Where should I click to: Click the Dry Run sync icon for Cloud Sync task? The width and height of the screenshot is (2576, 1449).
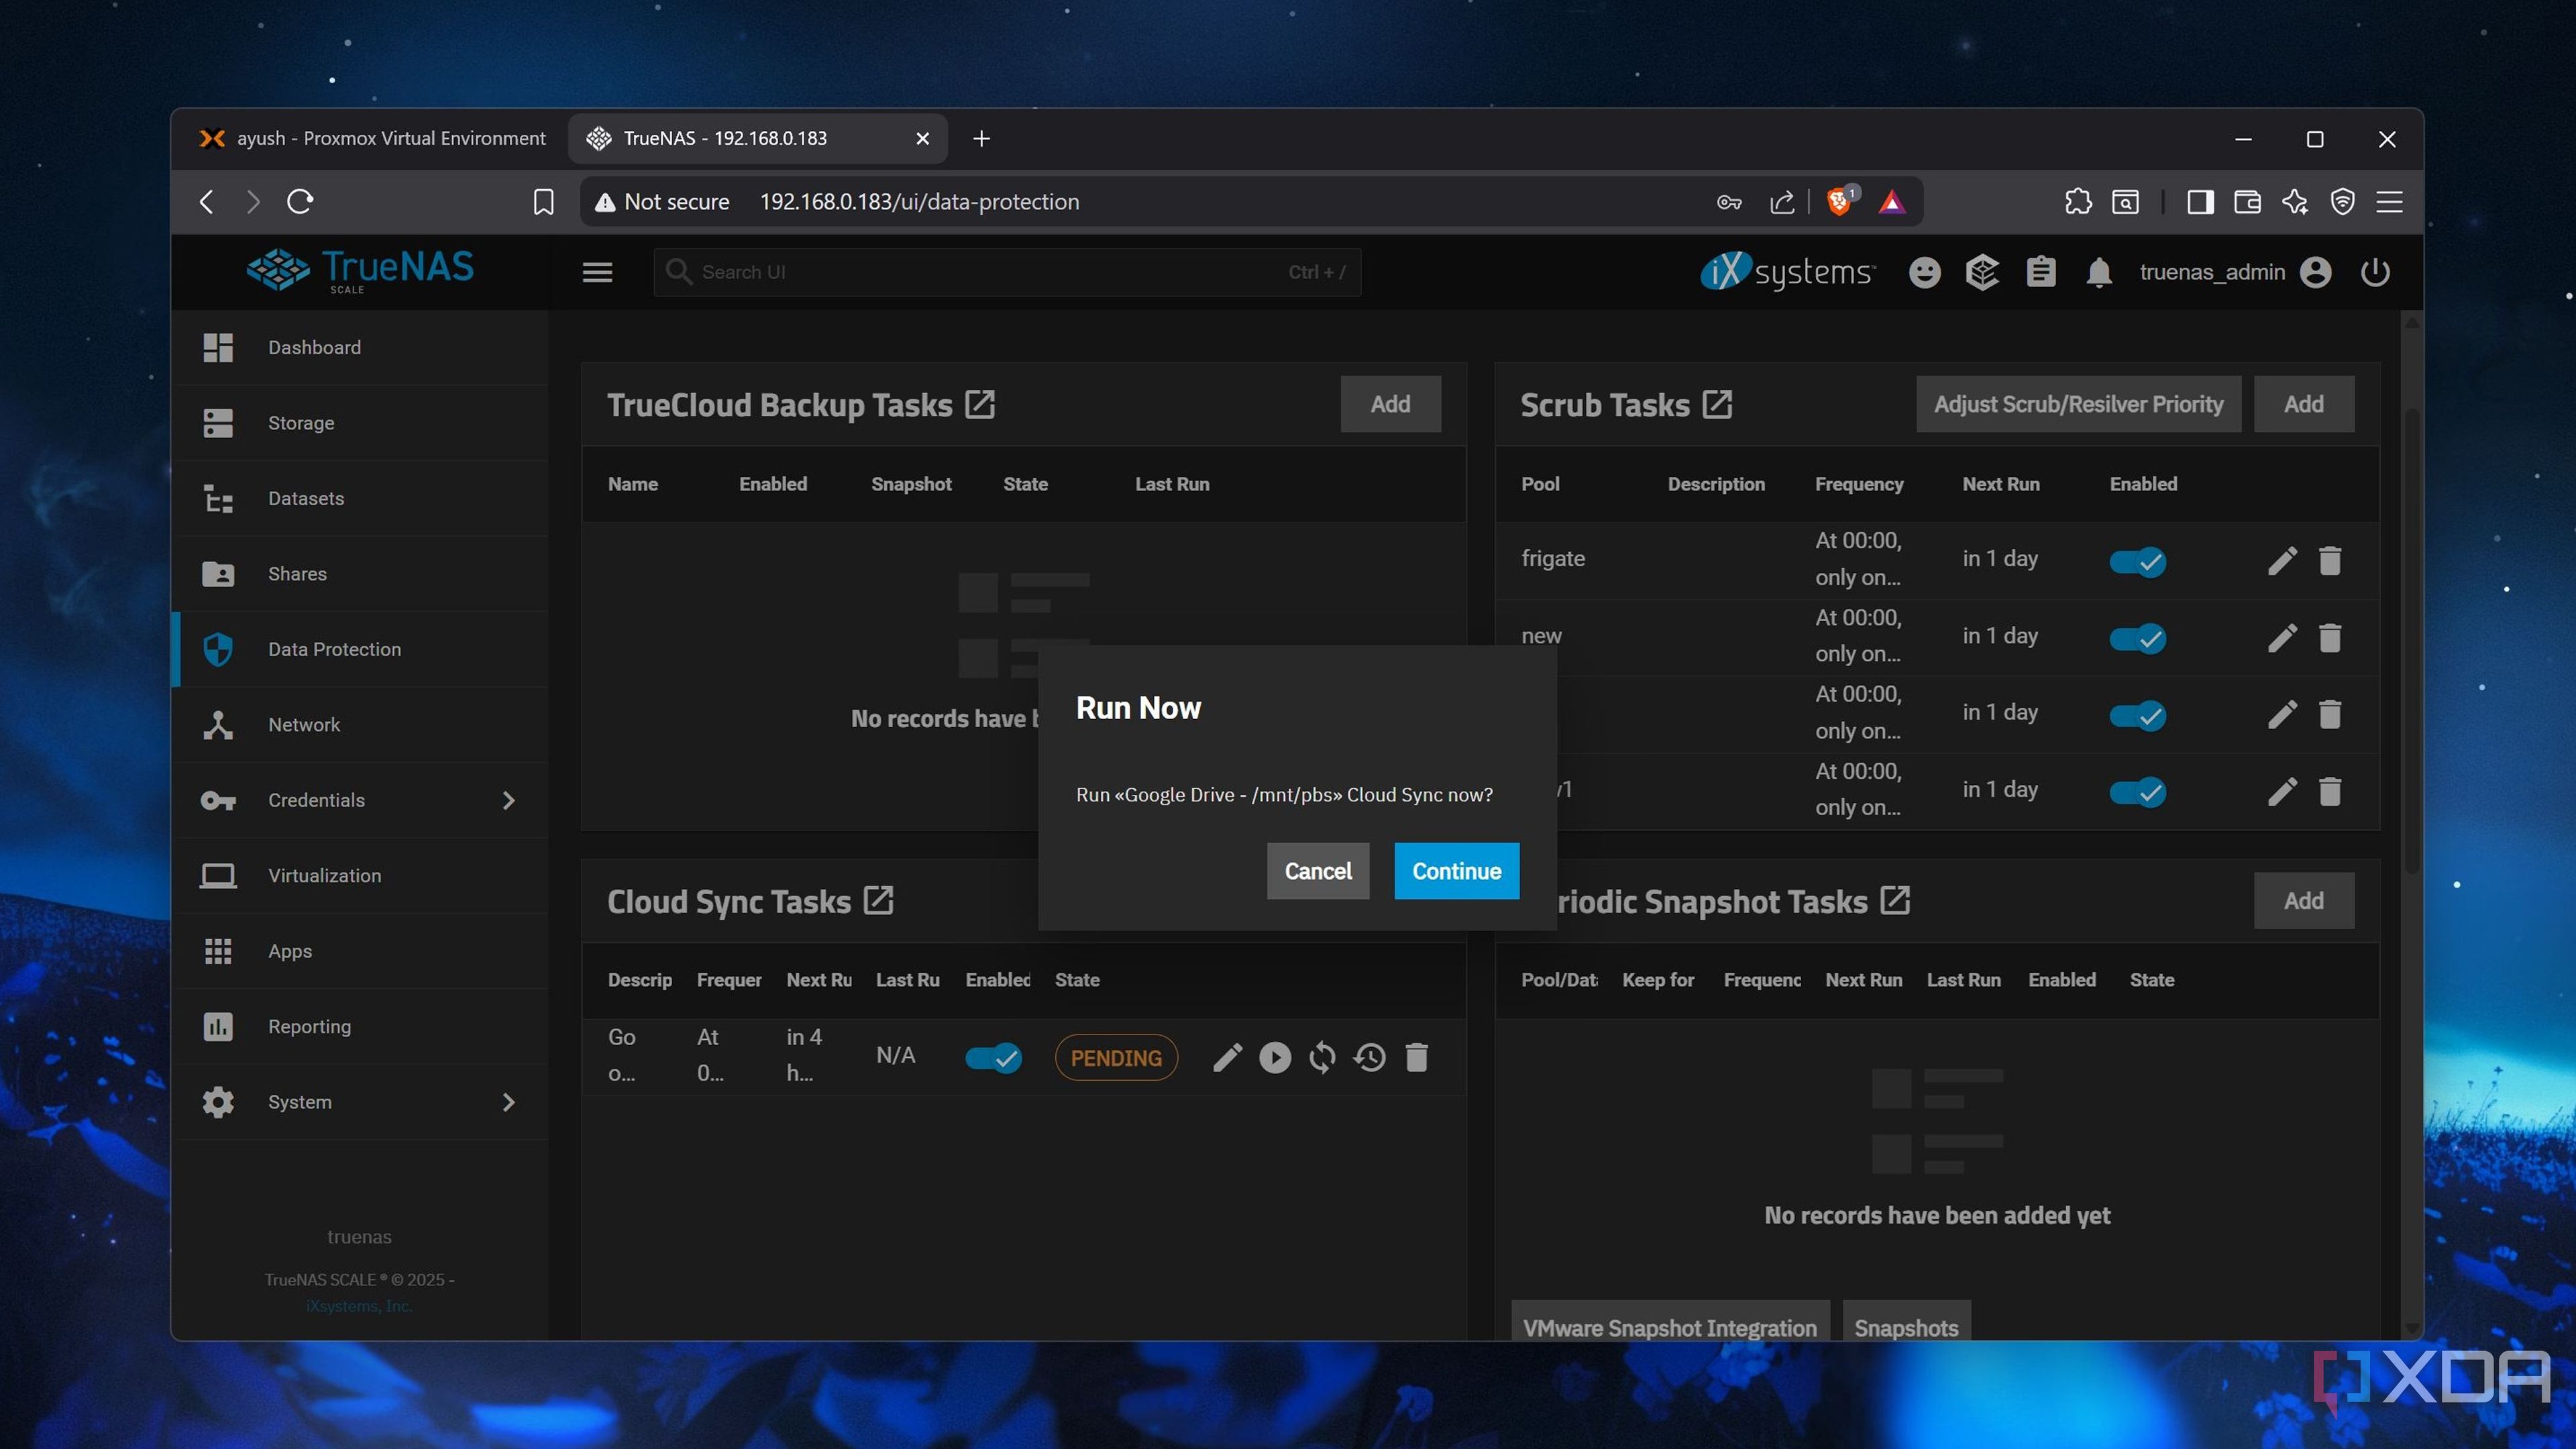click(1322, 1057)
